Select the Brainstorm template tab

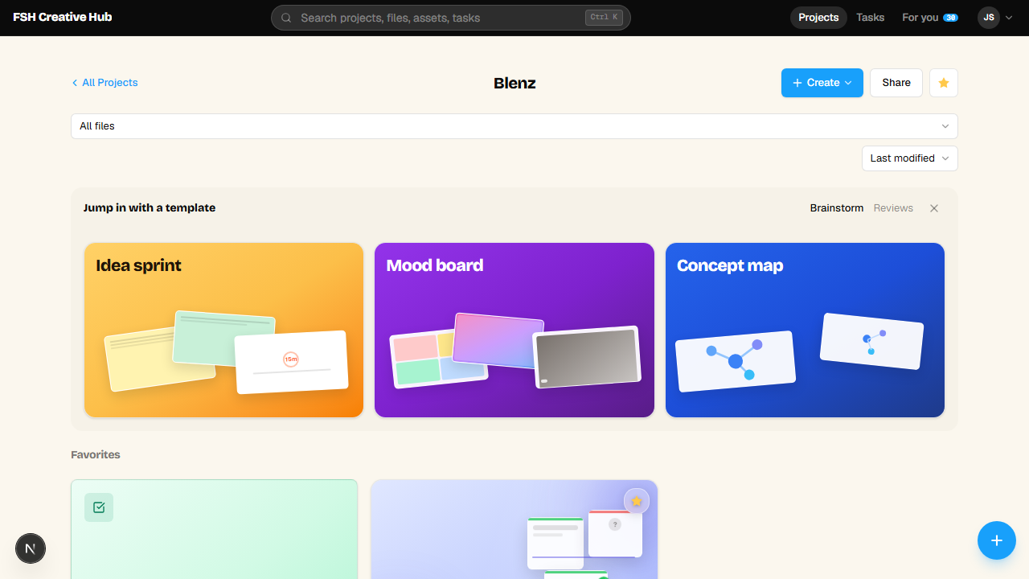(x=837, y=208)
